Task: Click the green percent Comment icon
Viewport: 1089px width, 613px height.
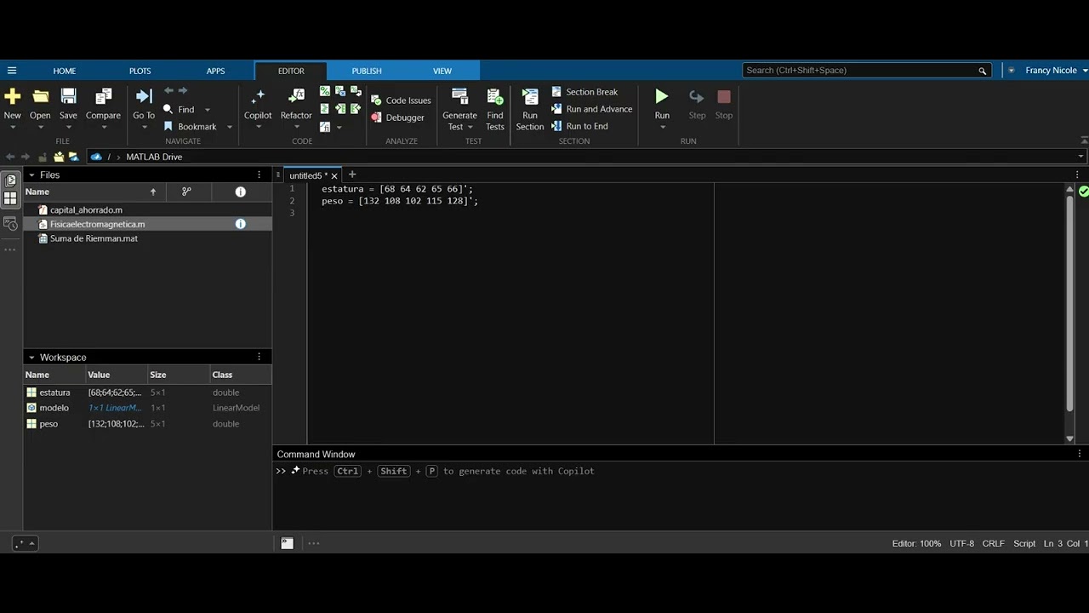Action: point(325,91)
